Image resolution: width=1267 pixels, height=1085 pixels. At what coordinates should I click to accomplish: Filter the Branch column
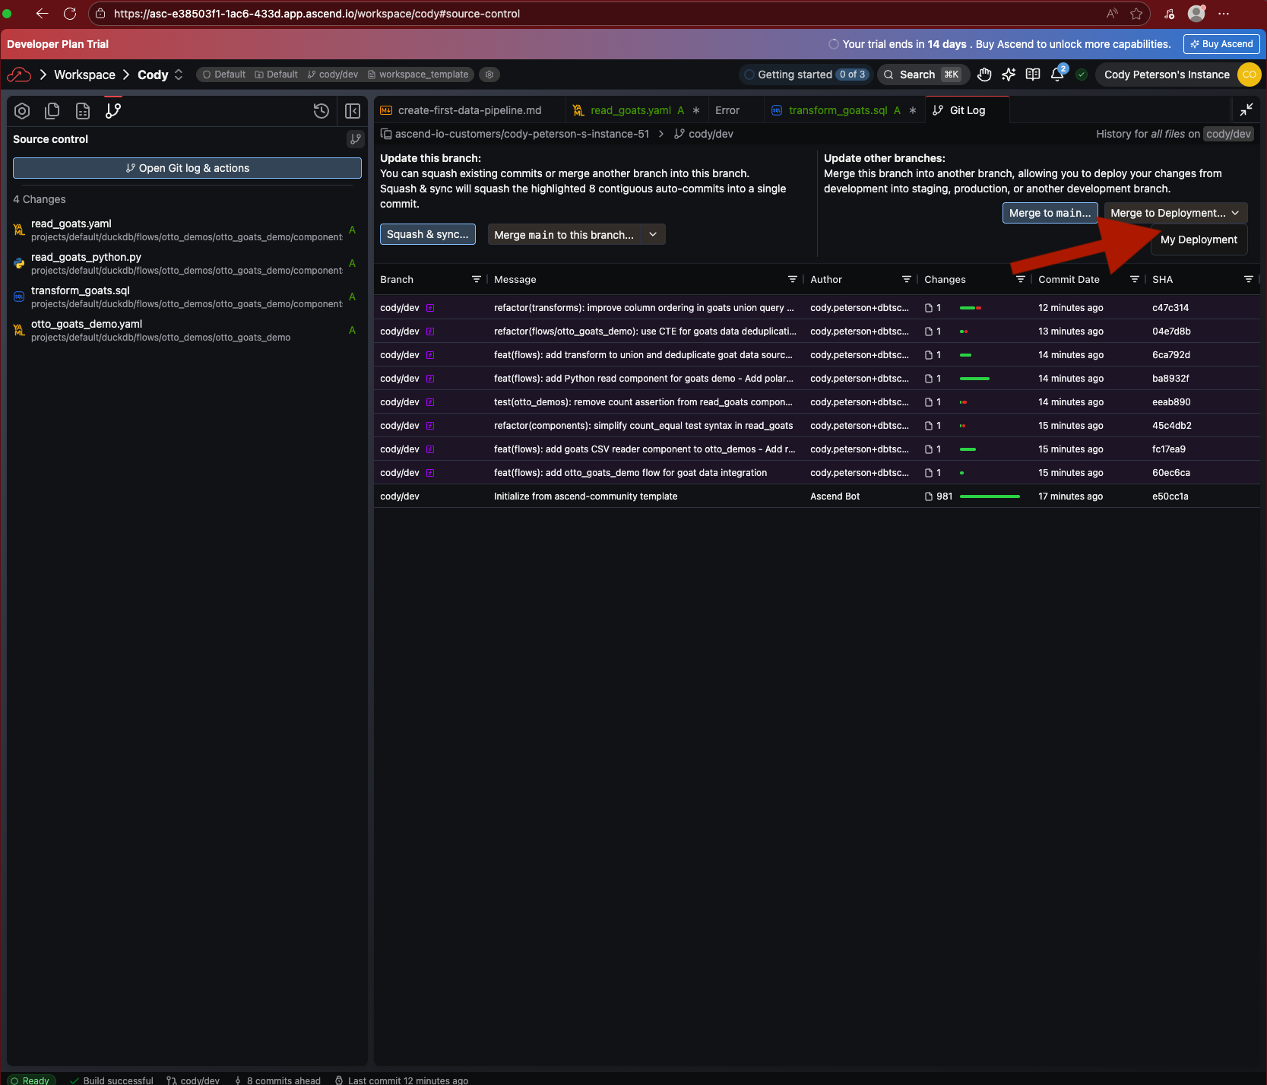pos(477,279)
